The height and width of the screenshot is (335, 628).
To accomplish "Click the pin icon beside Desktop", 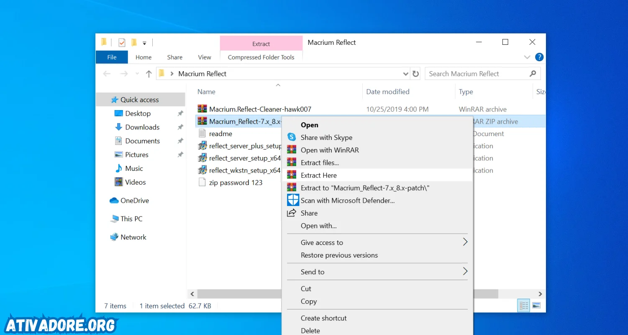I will pos(180,113).
